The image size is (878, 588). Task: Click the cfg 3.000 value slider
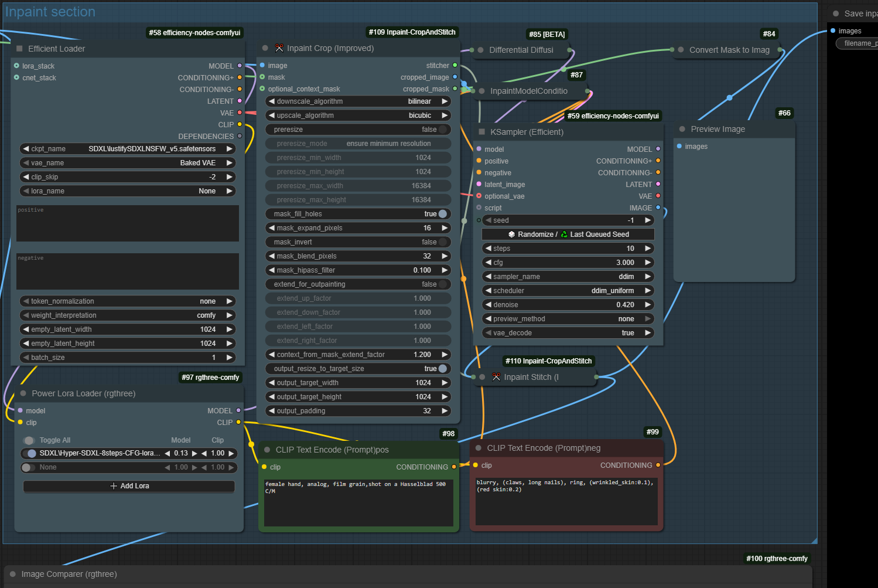click(x=568, y=263)
